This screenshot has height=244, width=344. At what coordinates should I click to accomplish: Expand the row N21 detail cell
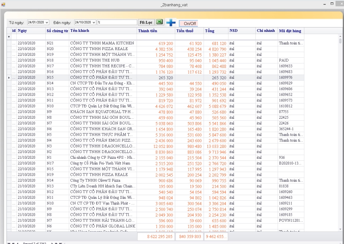(14, 43)
